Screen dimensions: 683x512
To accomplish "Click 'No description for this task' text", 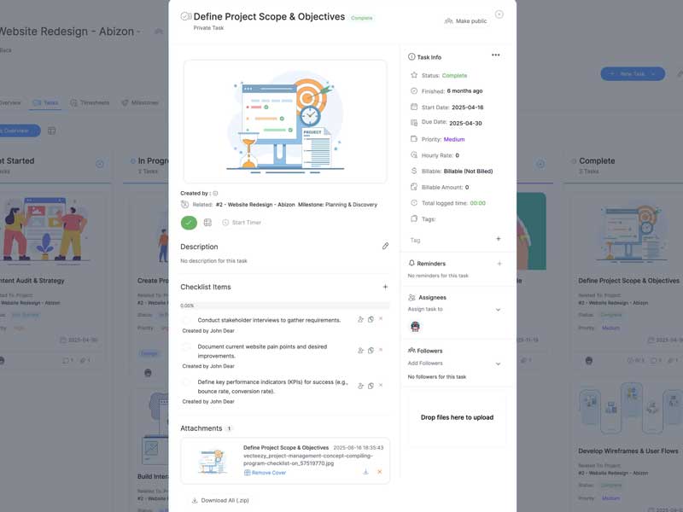I will (214, 261).
